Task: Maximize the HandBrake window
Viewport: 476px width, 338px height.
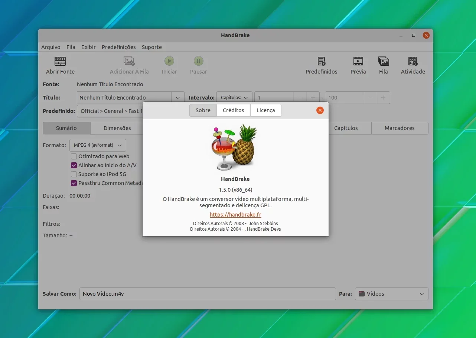Action: (414, 35)
